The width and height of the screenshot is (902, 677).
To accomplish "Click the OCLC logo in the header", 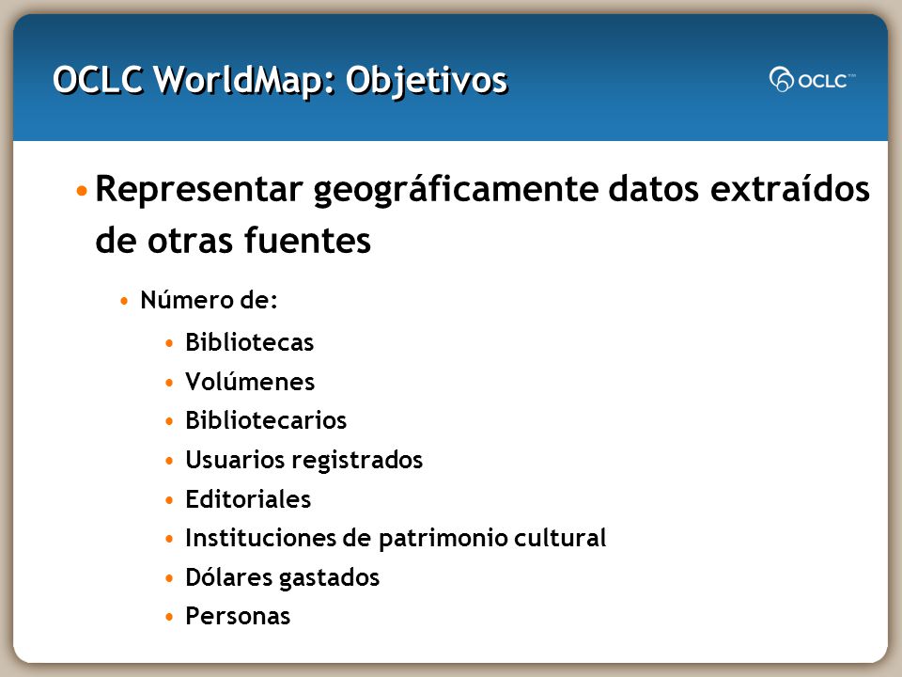I will [812, 79].
